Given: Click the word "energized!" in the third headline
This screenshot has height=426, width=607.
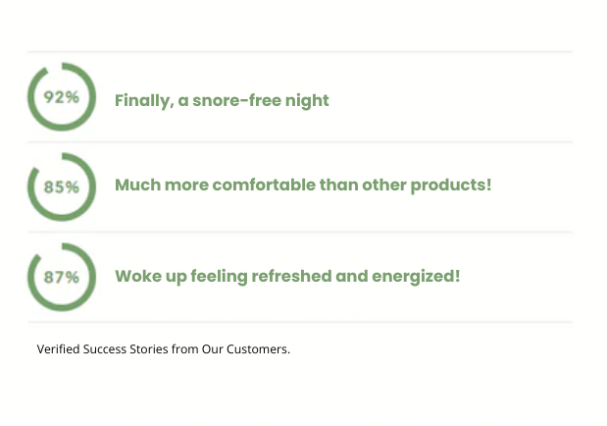Looking at the screenshot, I should pyautogui.click(x=416, y=276).
